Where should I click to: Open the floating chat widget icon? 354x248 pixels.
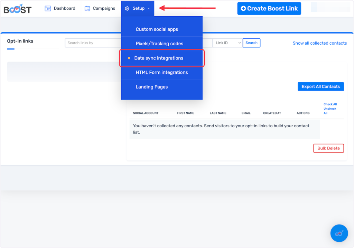(339, 233)
